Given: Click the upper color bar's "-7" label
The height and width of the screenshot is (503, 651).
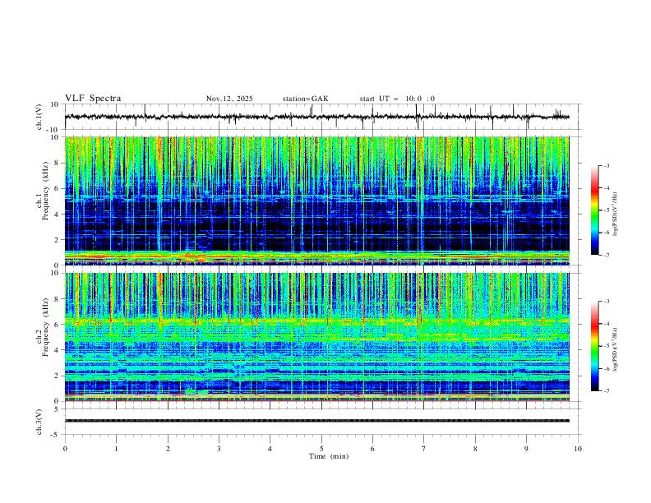Looking at the screenshot, I should (606, 256).
